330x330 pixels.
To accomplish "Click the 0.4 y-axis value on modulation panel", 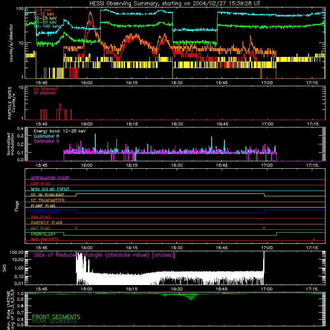I will [x=20, y=129].
